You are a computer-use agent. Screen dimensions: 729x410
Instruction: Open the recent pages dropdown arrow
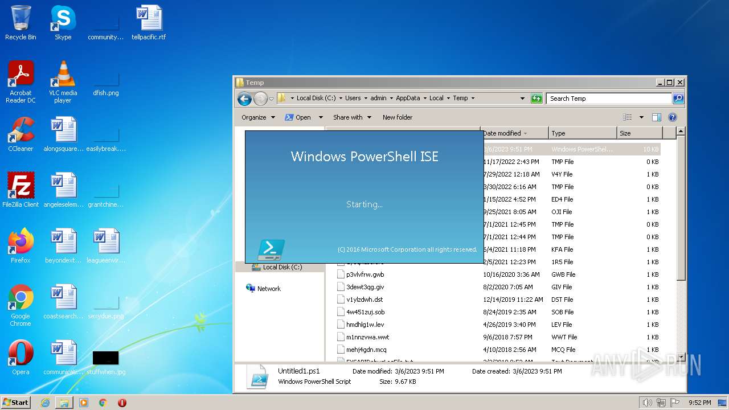pyautogui.click(x=272, y=99)
